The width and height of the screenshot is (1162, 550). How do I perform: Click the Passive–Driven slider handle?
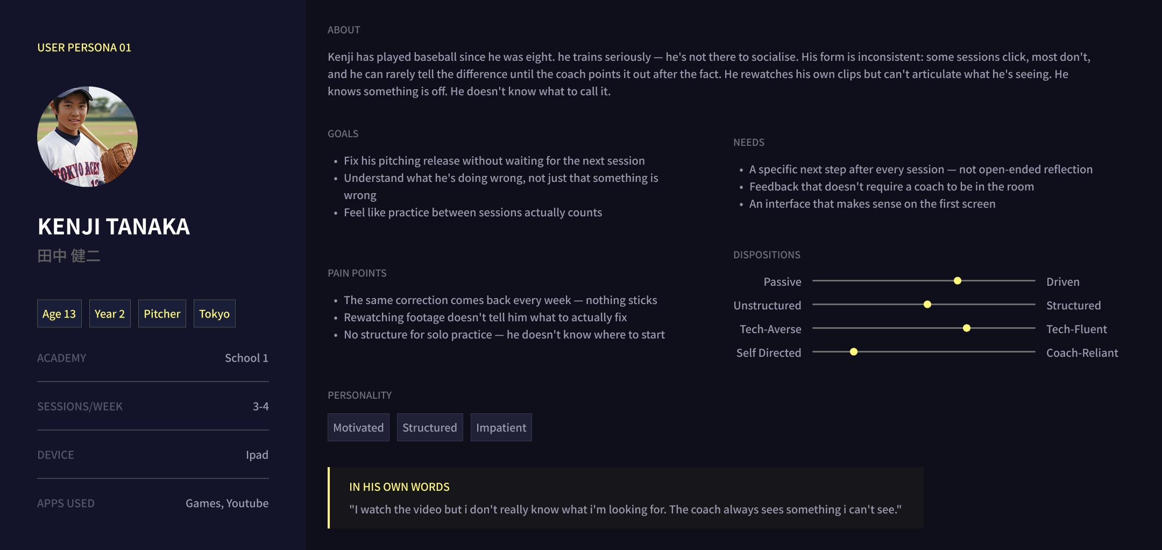958,281
